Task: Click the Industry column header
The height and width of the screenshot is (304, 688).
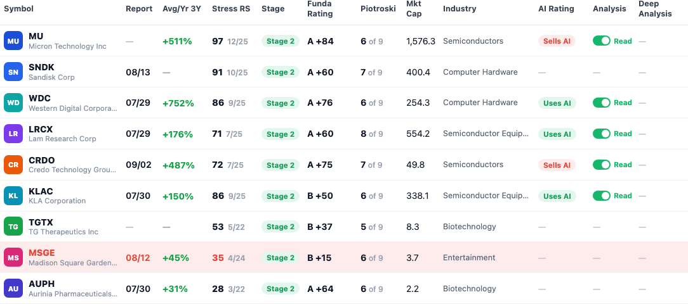Action: click(460, 9)
